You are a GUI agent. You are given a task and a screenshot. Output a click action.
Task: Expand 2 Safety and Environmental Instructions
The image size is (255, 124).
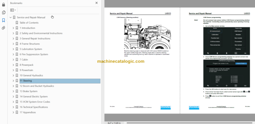[x=13, y=33]
